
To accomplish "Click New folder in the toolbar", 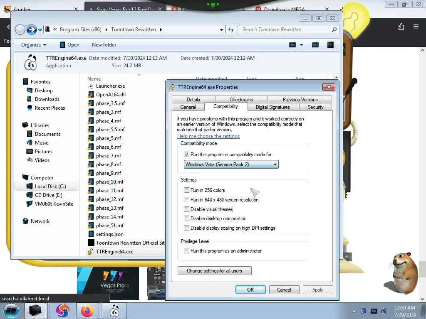I will 104,45.
